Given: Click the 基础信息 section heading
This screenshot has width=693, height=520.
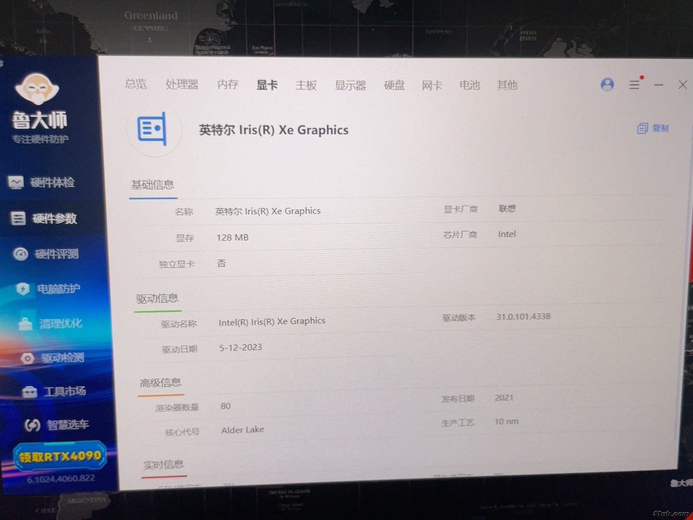Looking at the screenshot, I should pyautogui.click(x=153, y=185).
